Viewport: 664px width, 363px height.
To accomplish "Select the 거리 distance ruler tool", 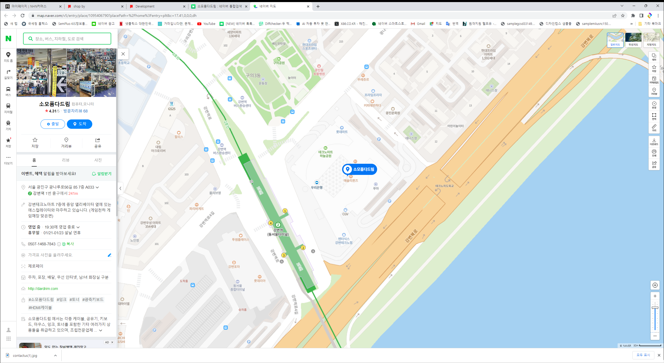I will [x=654, y=128].
